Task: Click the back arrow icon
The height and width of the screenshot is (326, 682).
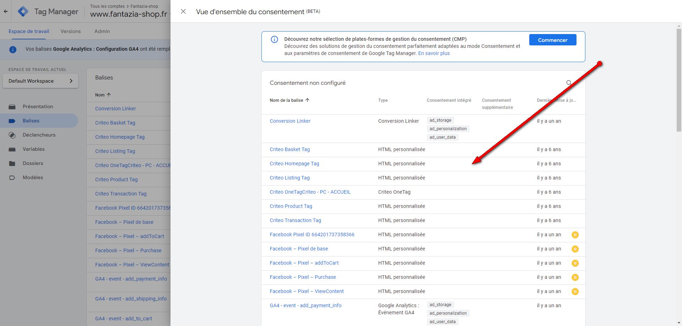Action: [6, 11]
